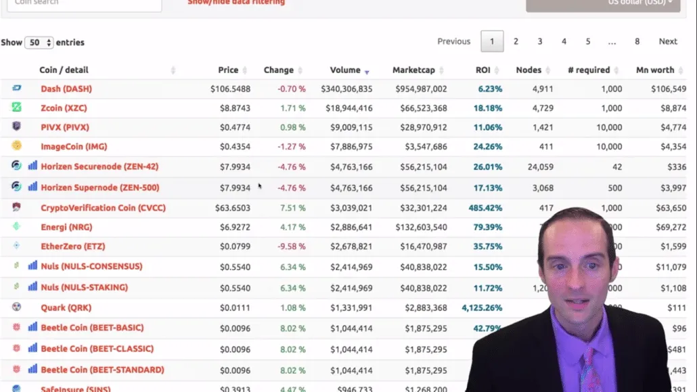Open Horizen Securenode (ZEN-42) link

[99, 166]
